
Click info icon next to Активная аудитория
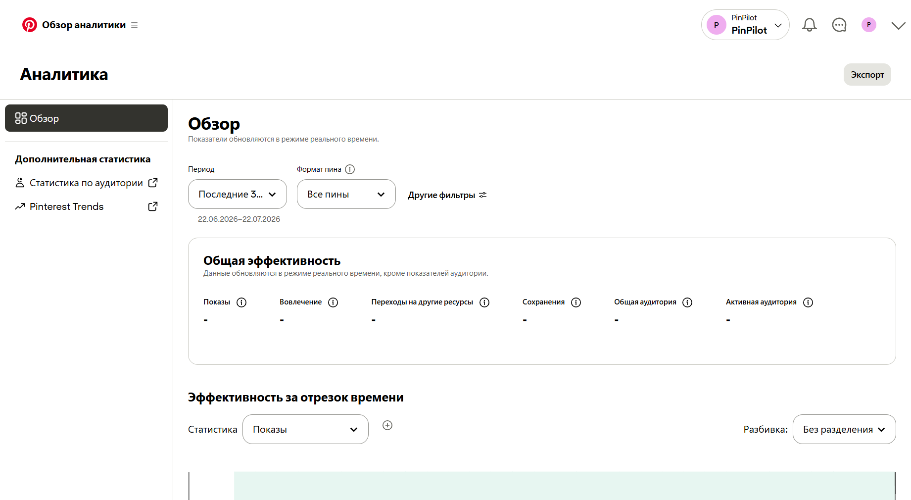click(x=808, y=302)
